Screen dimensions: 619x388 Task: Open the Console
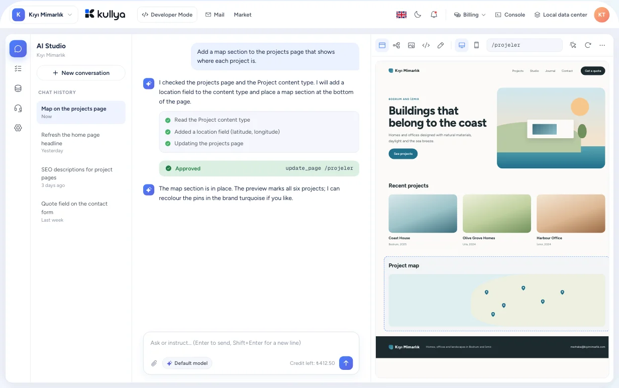coord(510,15)
